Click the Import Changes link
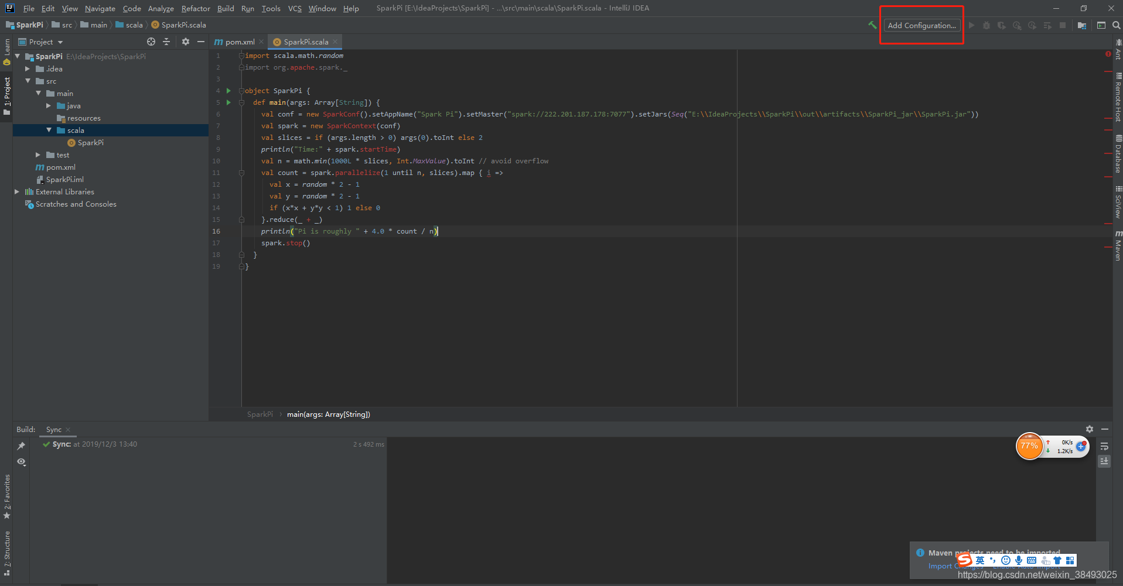 pos(955,566)
